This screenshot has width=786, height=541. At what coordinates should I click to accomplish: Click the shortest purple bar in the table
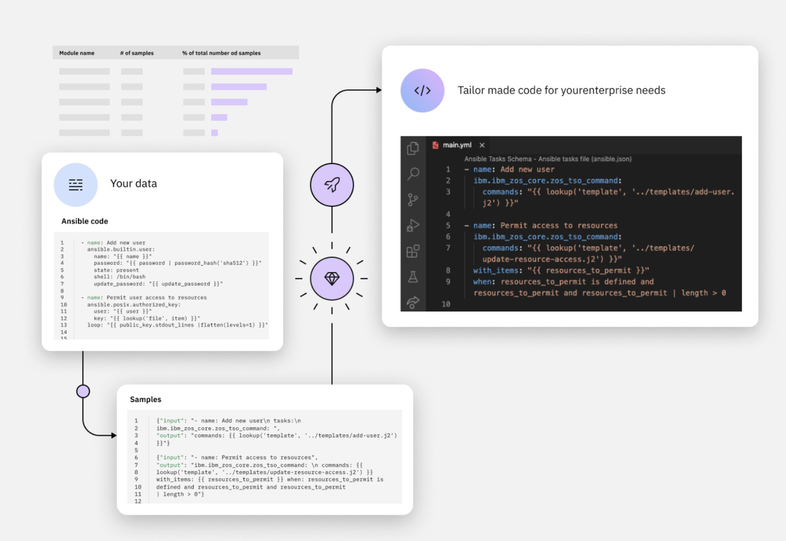coord(214,133)
